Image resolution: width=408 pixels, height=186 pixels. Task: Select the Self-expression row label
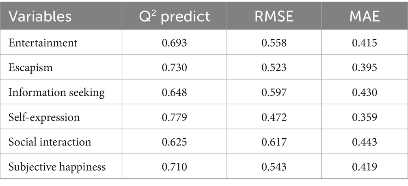[x=44, y=118]
